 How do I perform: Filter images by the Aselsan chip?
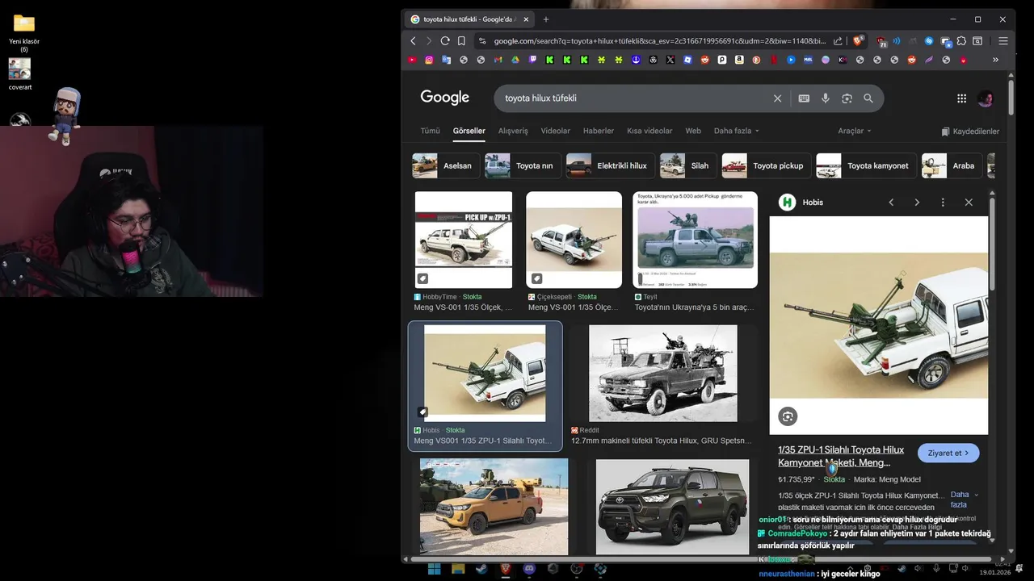[x=446, y=165]
